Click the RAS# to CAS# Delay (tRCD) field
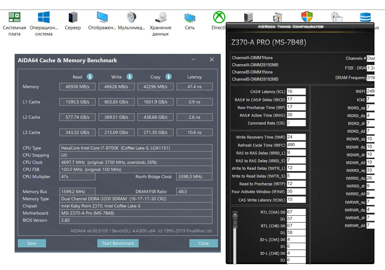 point(296,99)
